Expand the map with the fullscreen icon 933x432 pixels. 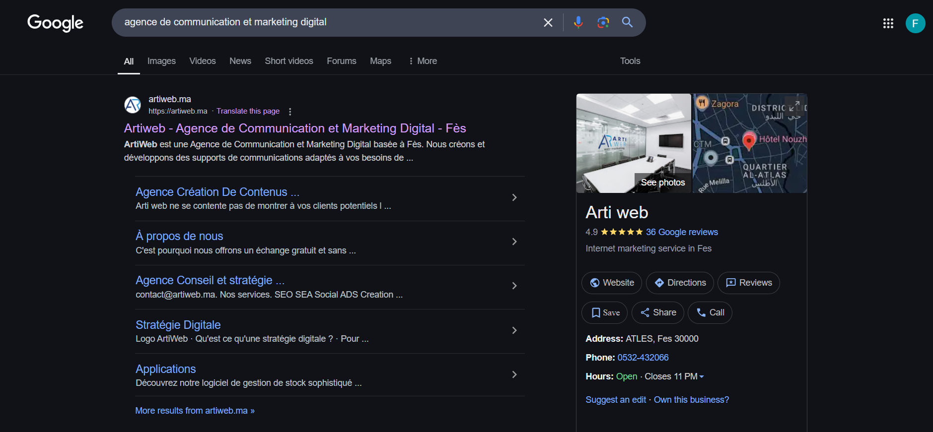pyautogui.click(x=794, y=106)
